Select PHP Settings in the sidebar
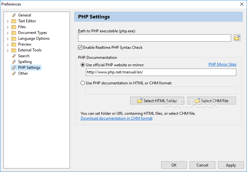The width and height of the screenshot is (247, 172). point(29,68)
